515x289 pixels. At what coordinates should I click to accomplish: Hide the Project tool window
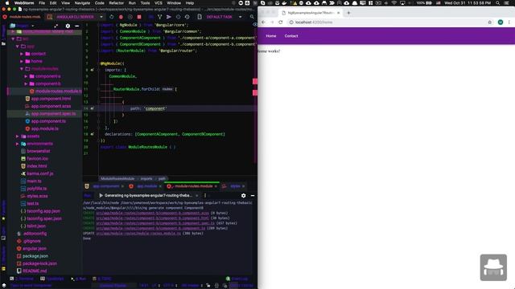coord(77,26)
